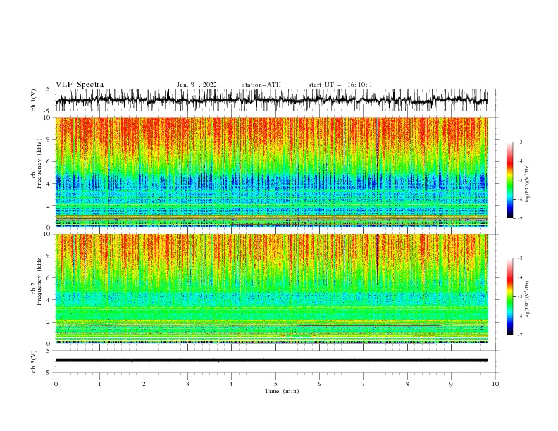Click inside the ch.2 spectrogram panel
This screenshot has width=558, height=431.
click(x=271, y=289)
